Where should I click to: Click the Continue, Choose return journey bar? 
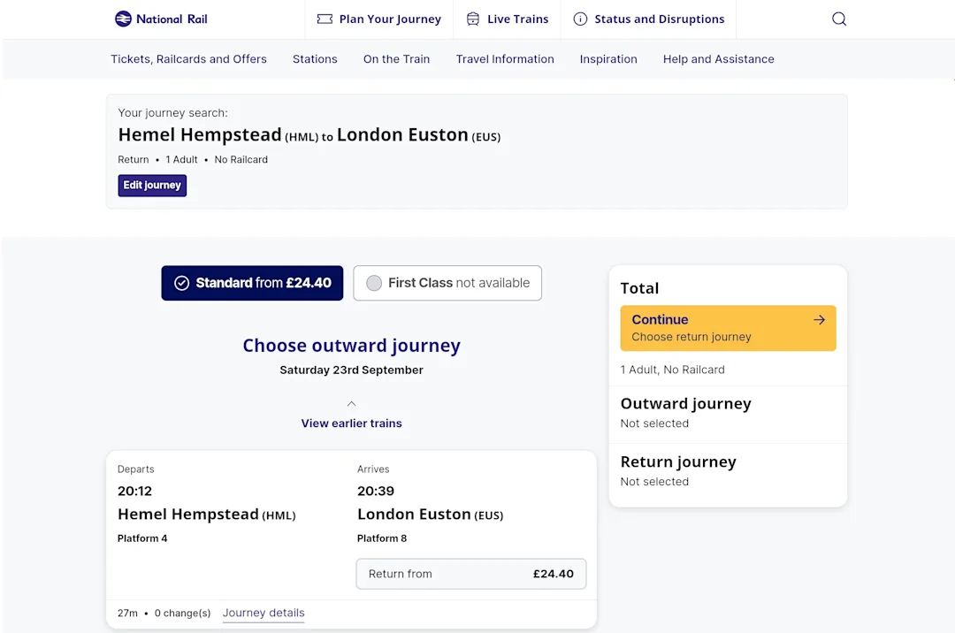727,328
